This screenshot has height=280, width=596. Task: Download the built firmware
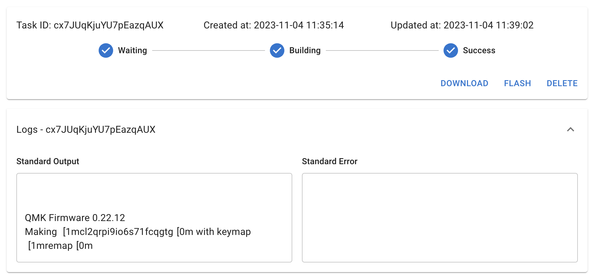pyautogui.click(x=464, y=83)
